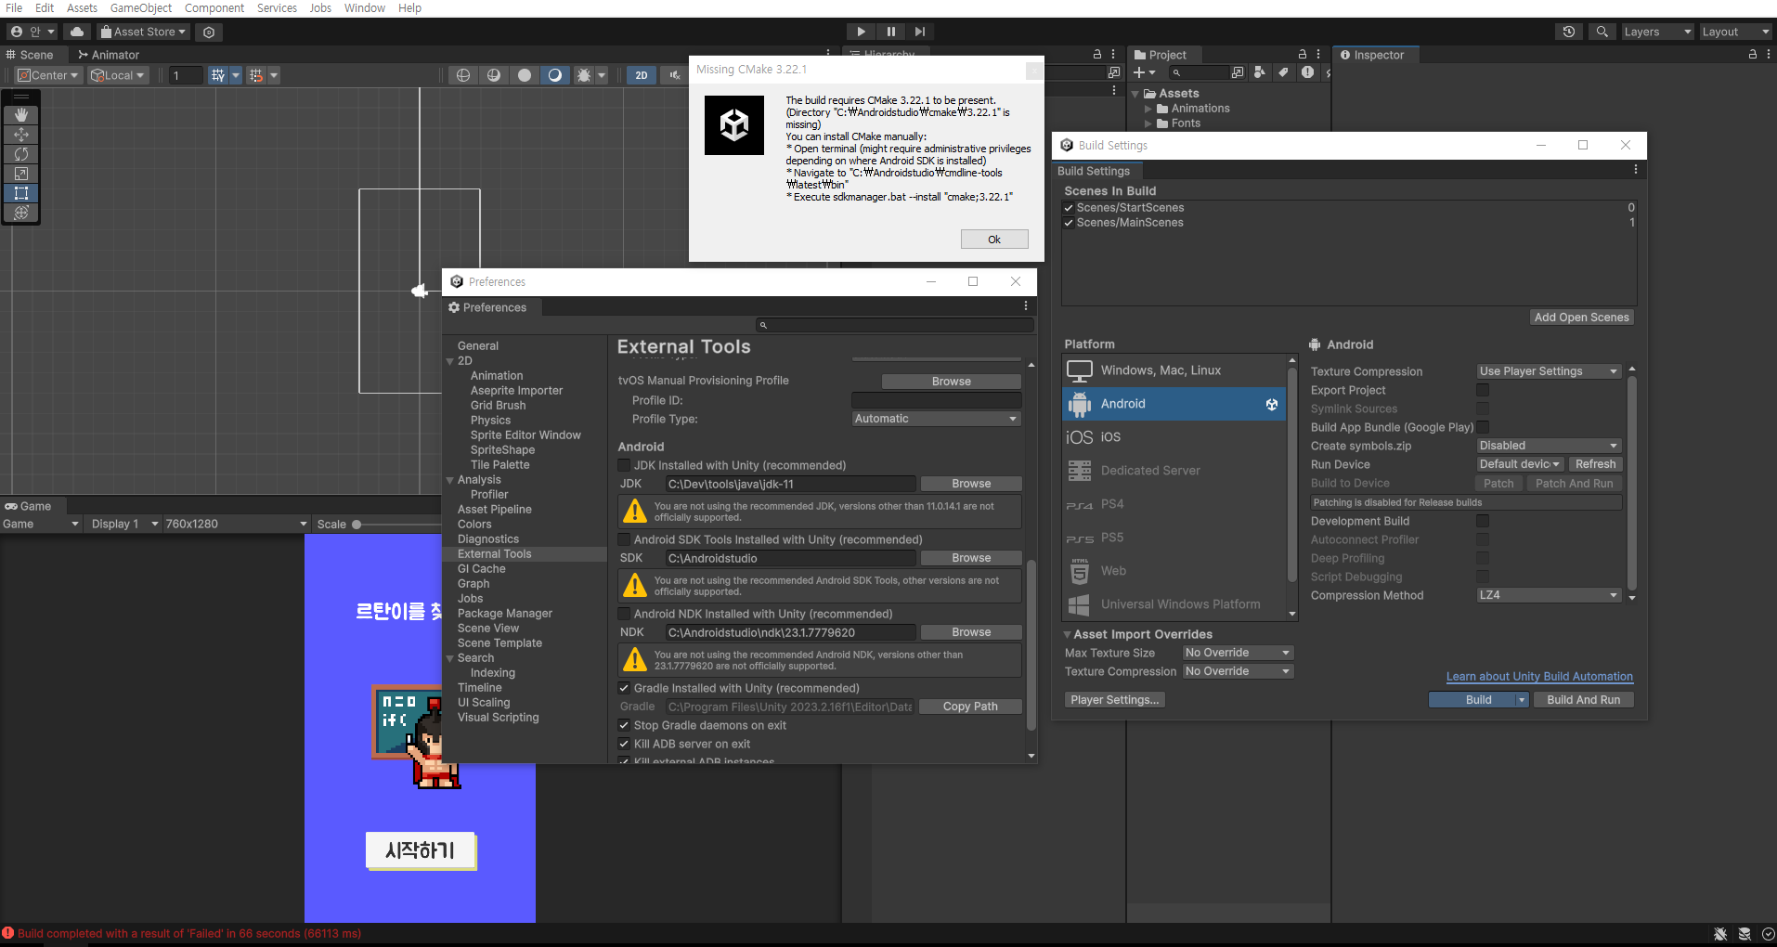The image size is (1777, 947).
Task: Select the Scale tool in Scene
Action: tap(21, 174)
